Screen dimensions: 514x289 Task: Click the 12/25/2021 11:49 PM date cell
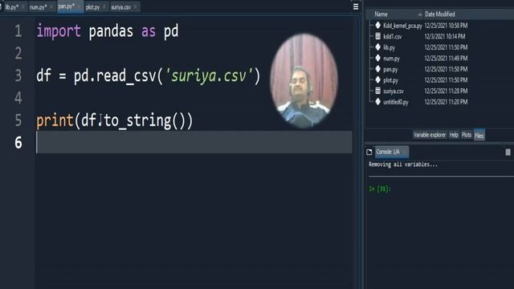[447, 59]
